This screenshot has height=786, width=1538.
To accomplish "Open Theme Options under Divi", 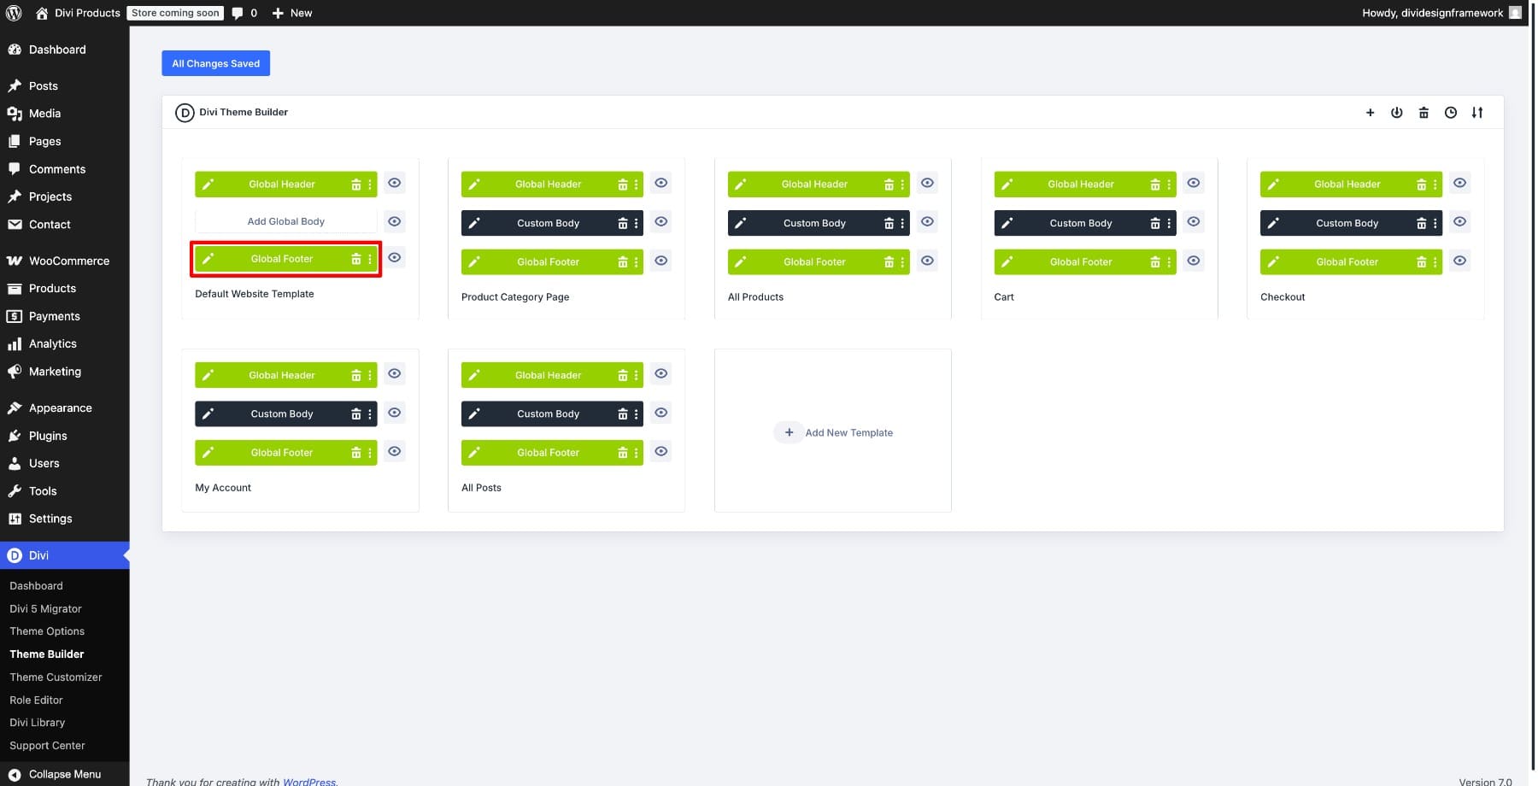I will pos(47,631).
